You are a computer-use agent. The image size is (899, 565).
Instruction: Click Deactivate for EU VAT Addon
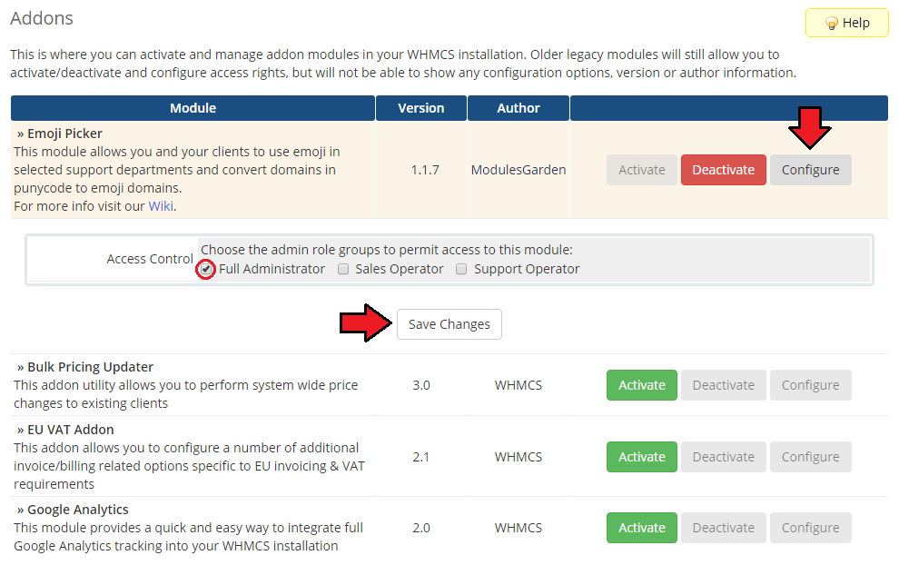click(723, 457)
